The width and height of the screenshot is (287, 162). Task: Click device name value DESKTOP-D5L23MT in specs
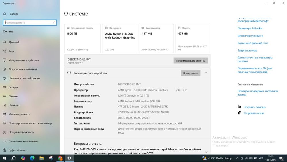pyautogui.click(x=129, y=84)
